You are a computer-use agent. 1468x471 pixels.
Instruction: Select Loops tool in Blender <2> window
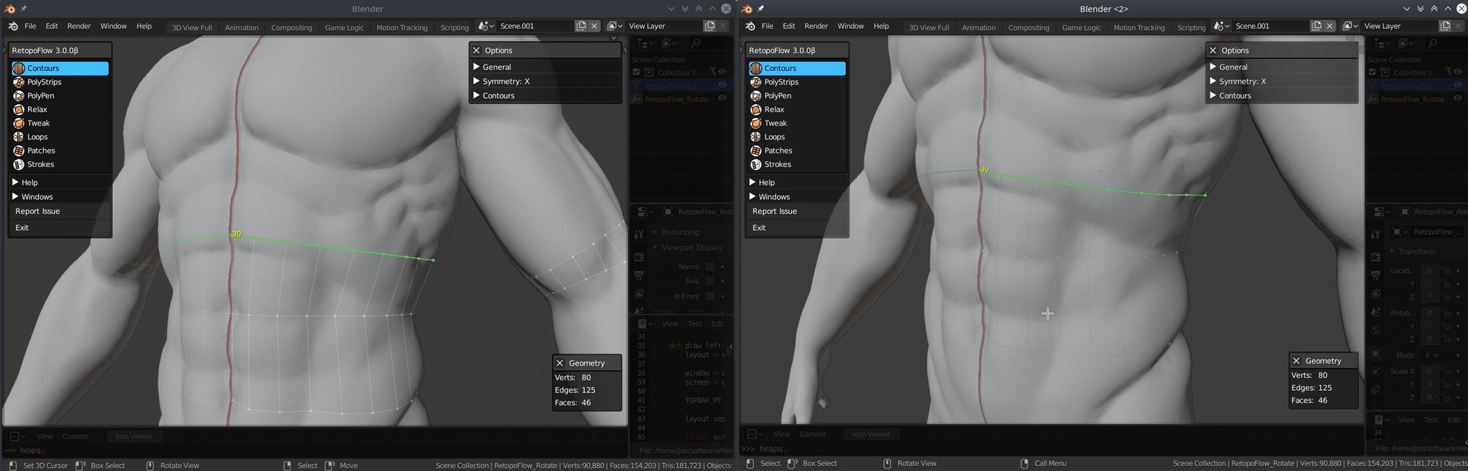click(x=796, y=136)
